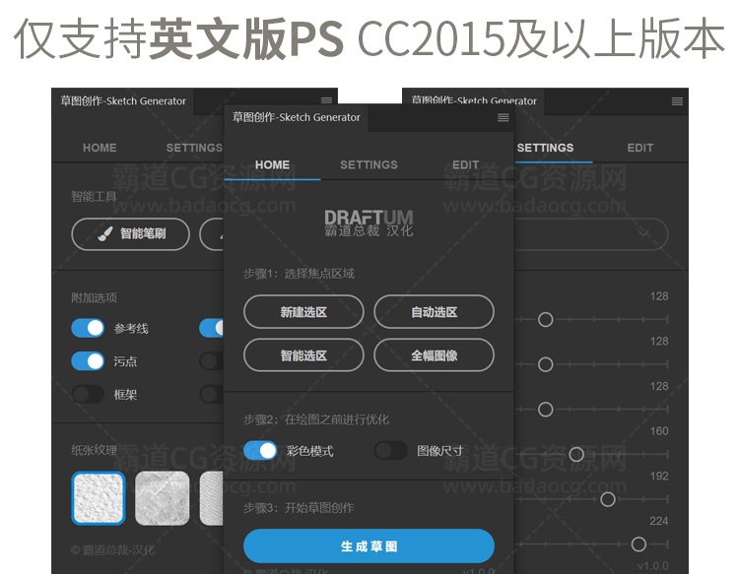Switch to EDIT tab in front panel
The image size is (739, 574).
pyautogui.click(x=465, y=164)
